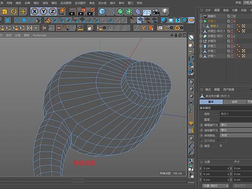Click the polygon object icon in attributes header
Screen dimensions: 252x189
click(202, 96)
